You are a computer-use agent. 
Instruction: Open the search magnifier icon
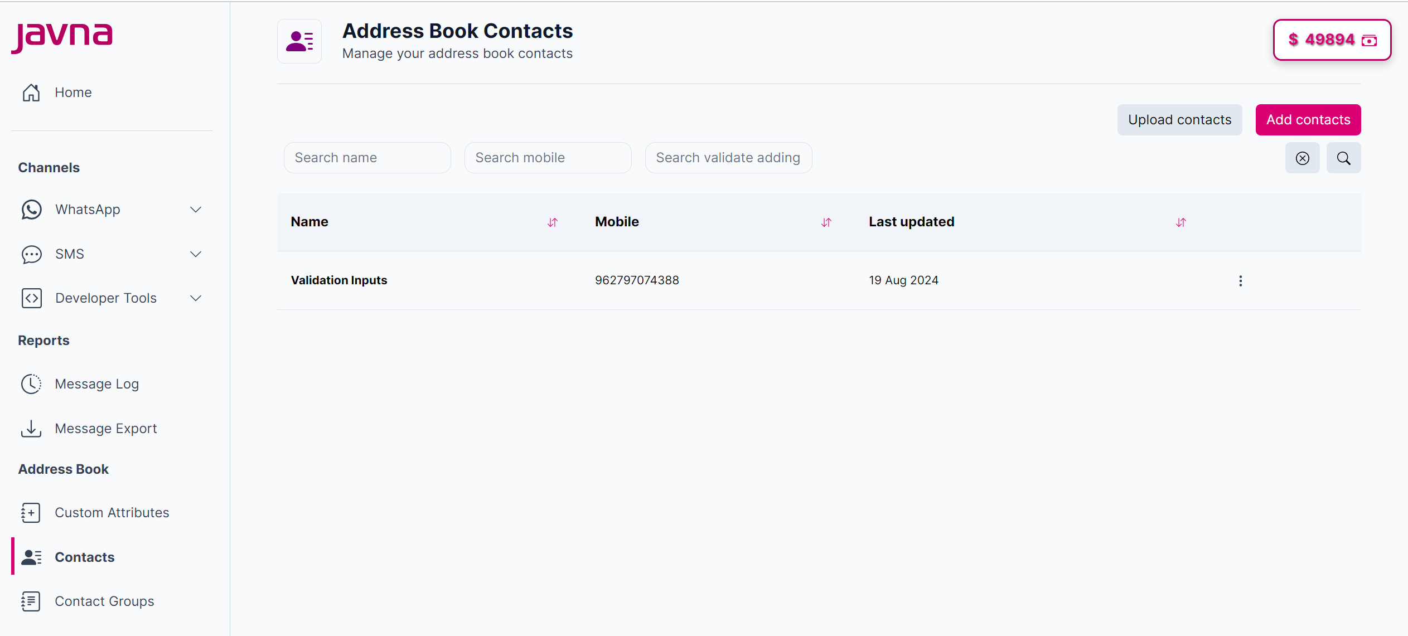pos(1343,158)
